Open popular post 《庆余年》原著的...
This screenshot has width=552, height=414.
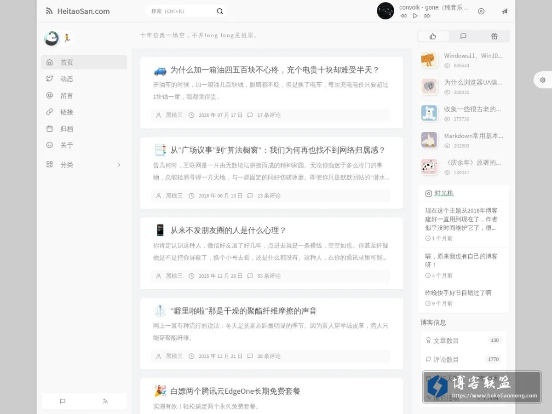(473, 162)
